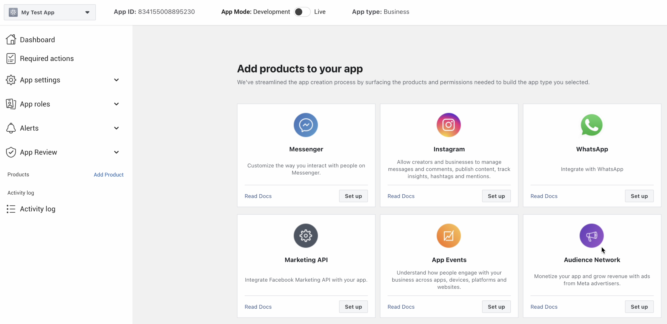The width and height of the screenshot is (667, 324).
Task: Open the My Test App selector dropdown
Action: click(50, 12)
